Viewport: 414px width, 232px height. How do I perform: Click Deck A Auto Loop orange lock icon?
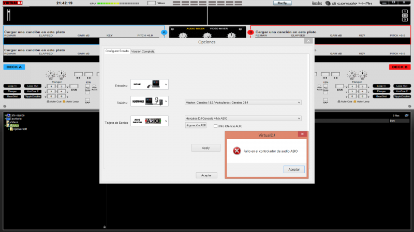click(x=64, y=101)
